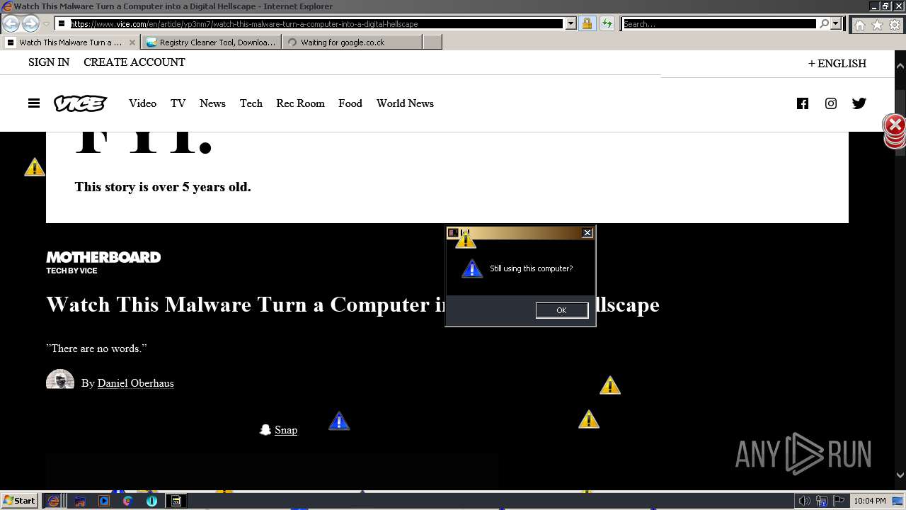
Task: Click 'This story is over 5 years old.'
Action: pos(163,187)
